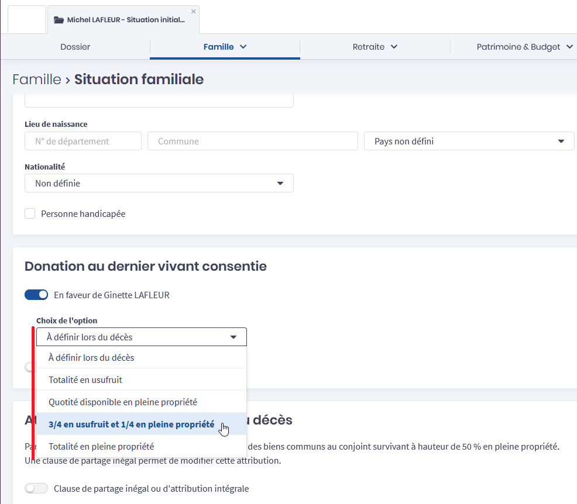Click the Commune input field

click(x=252, y=141)
